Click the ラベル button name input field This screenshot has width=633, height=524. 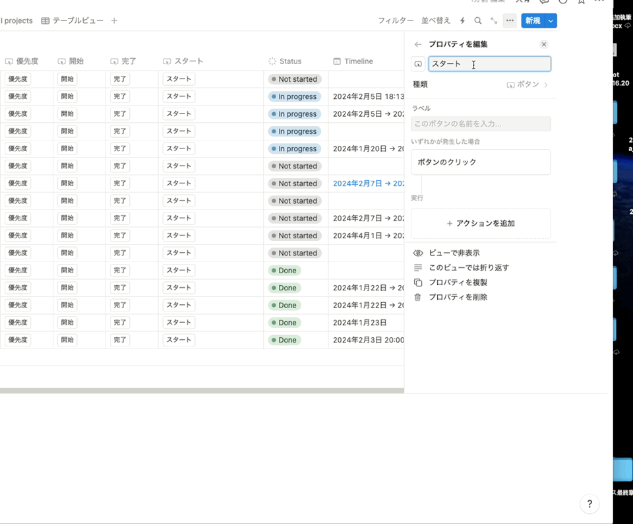coord(480,124)
